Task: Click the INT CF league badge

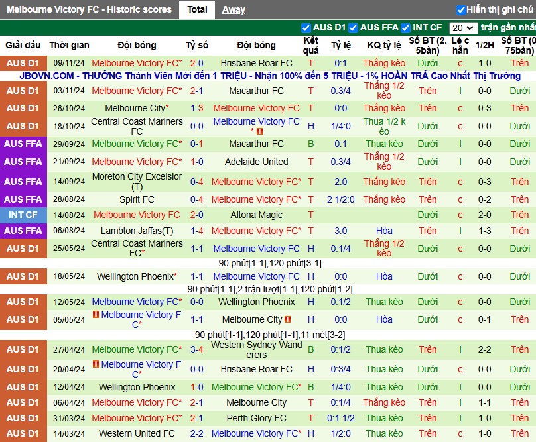Action: 23,215
